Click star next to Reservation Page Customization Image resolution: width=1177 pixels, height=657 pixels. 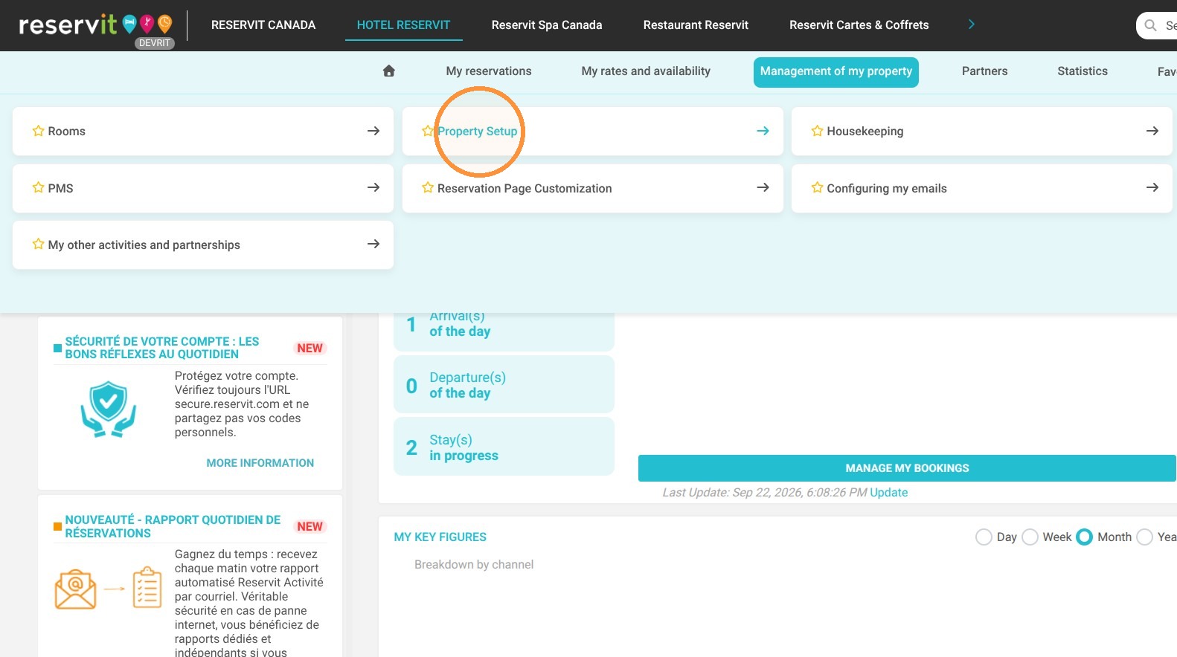point(428,187)
